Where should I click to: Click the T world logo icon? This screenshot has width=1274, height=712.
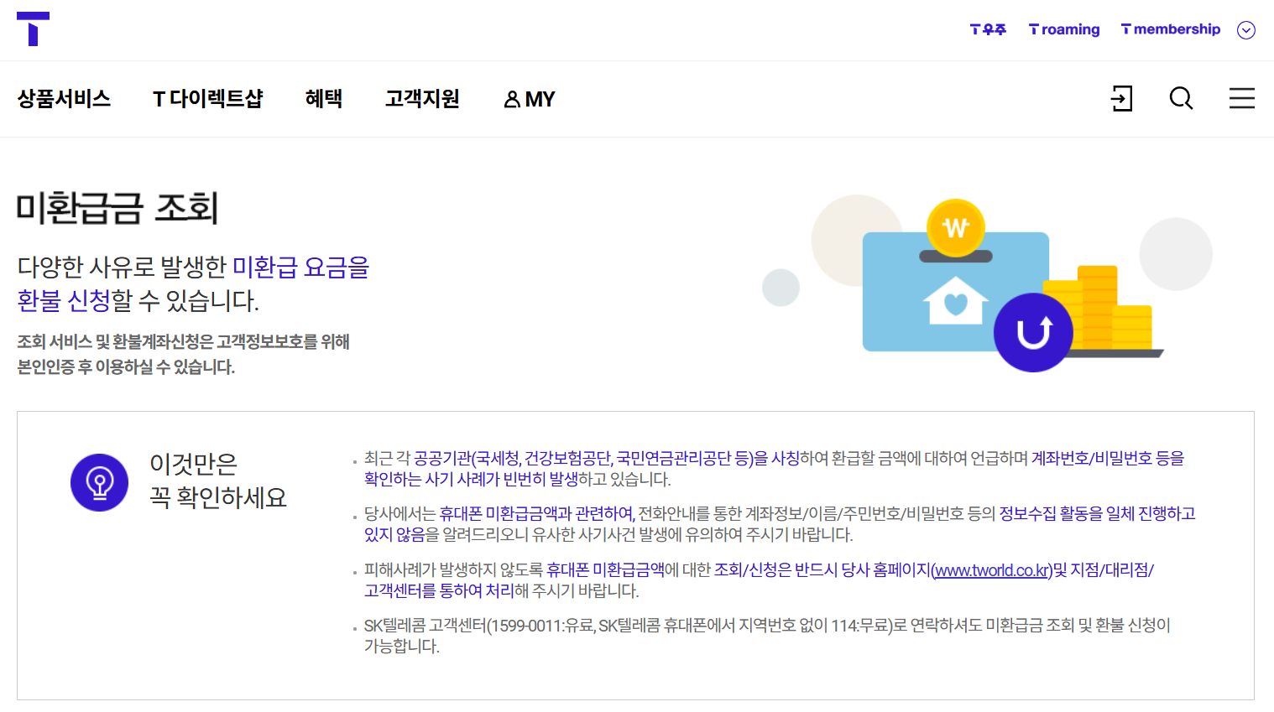[x=34, y=29]
